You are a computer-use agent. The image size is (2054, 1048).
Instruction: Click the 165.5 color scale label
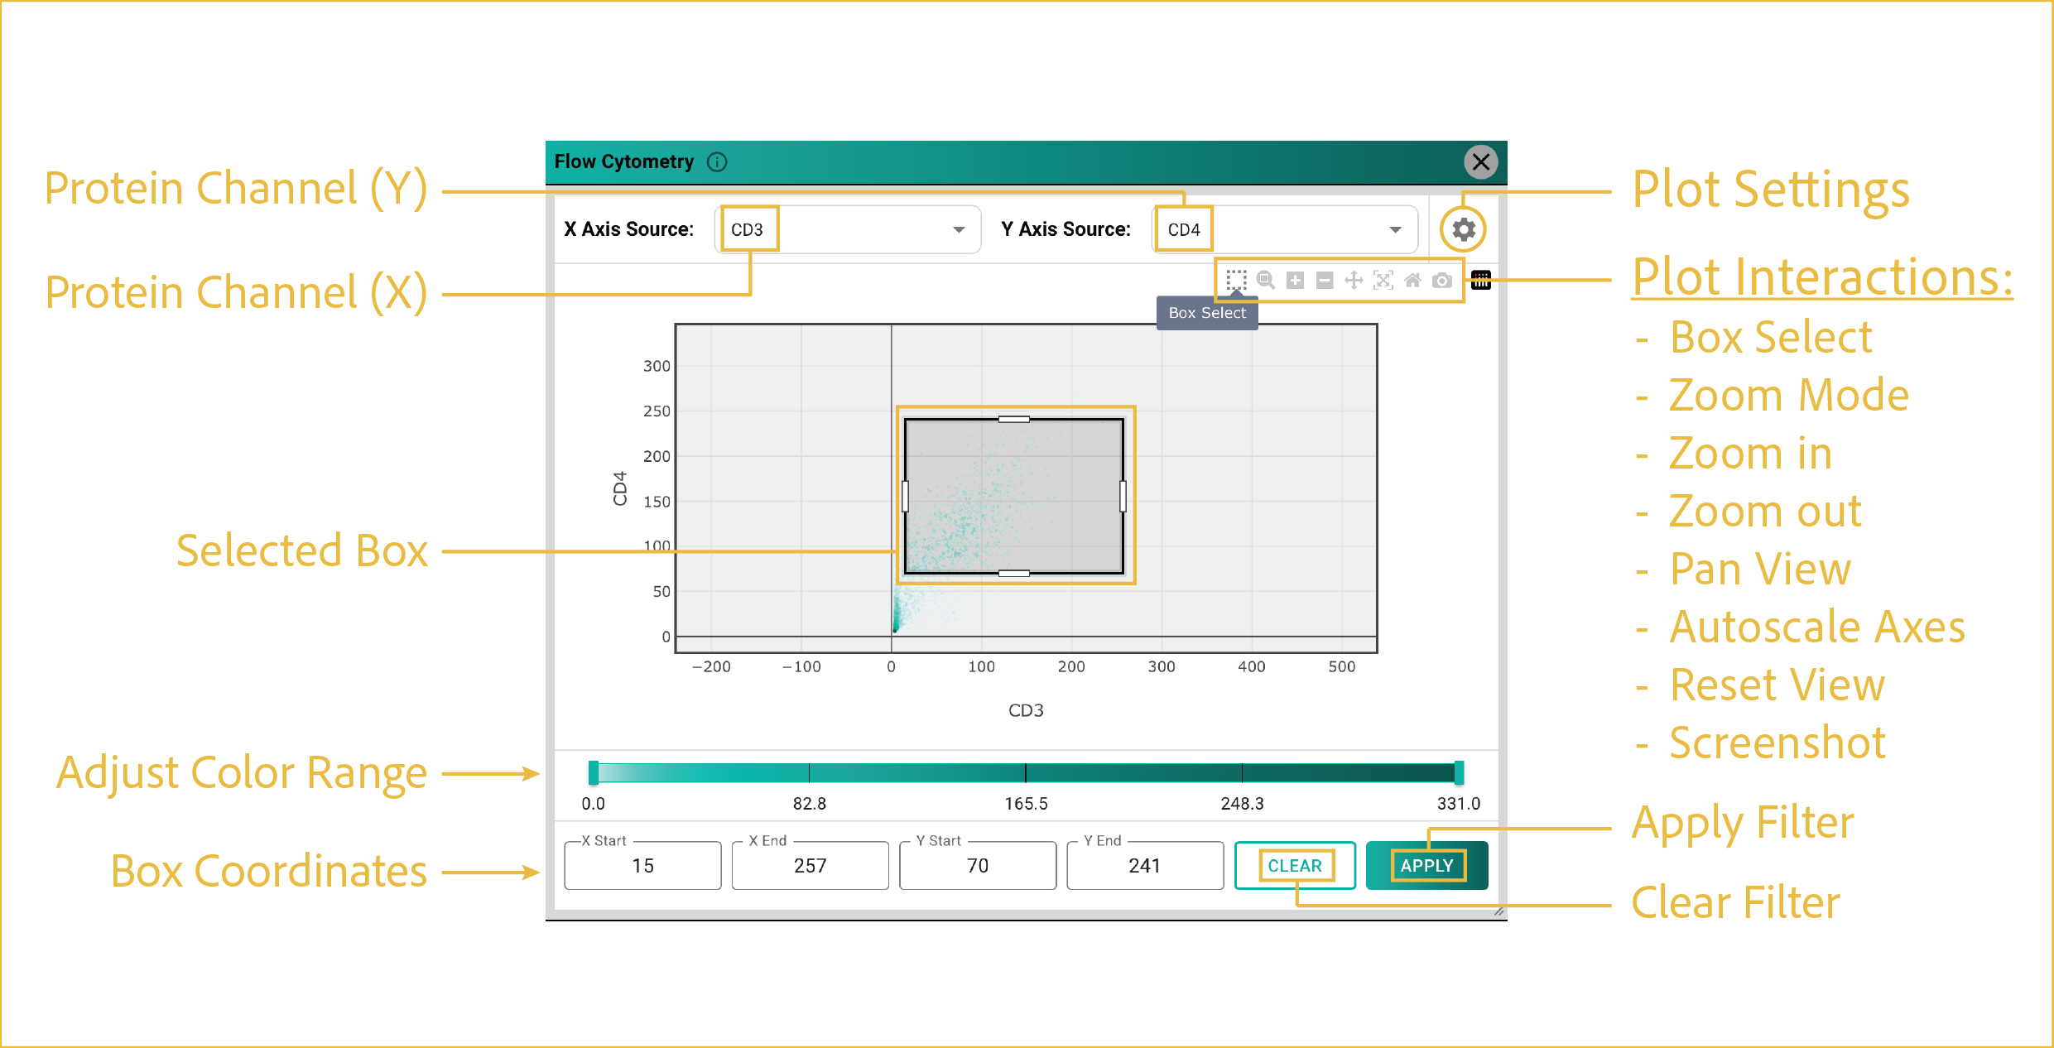point(1026,804)
